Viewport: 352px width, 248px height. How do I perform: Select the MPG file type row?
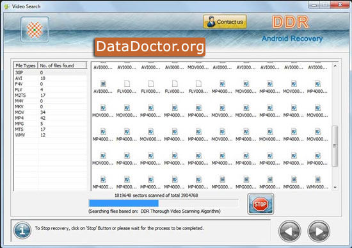51,124
